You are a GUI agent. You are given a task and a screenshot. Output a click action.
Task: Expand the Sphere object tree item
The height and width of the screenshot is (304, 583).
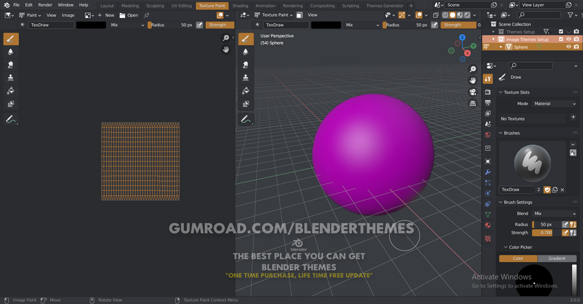tap(501, 47)
